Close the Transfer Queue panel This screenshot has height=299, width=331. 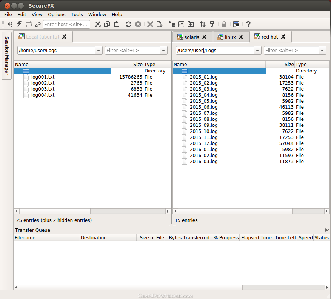click(327, 230)
